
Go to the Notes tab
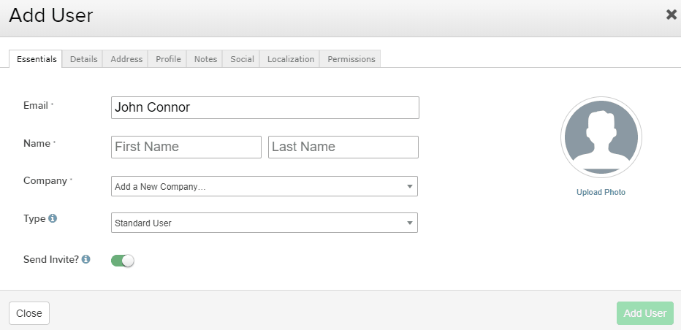205,59
